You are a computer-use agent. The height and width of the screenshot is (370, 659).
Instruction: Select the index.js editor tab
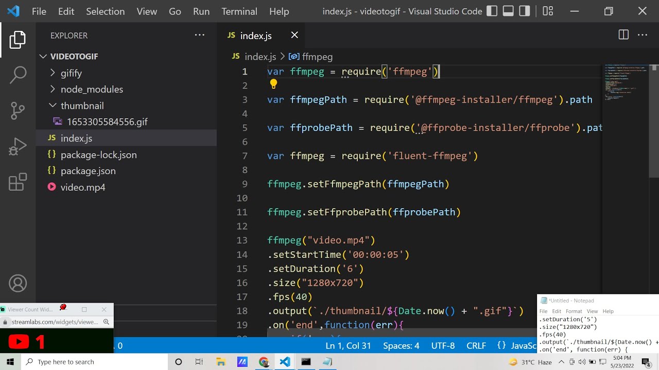pyautogui.click(x=255, y=35)
